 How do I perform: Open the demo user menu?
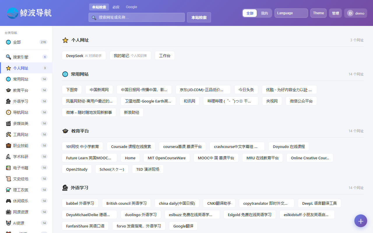(x=356, y=13)
